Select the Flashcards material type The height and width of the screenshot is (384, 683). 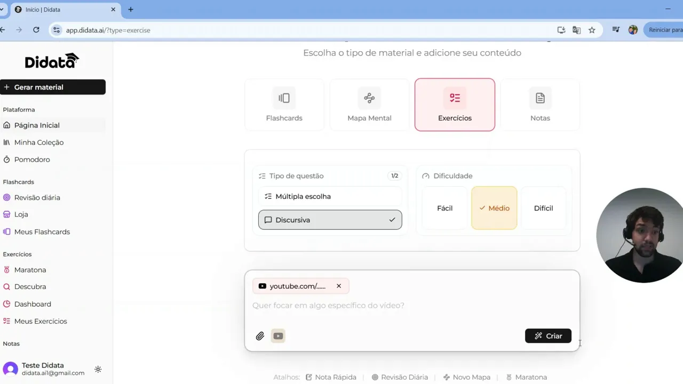tap(284, 105)
